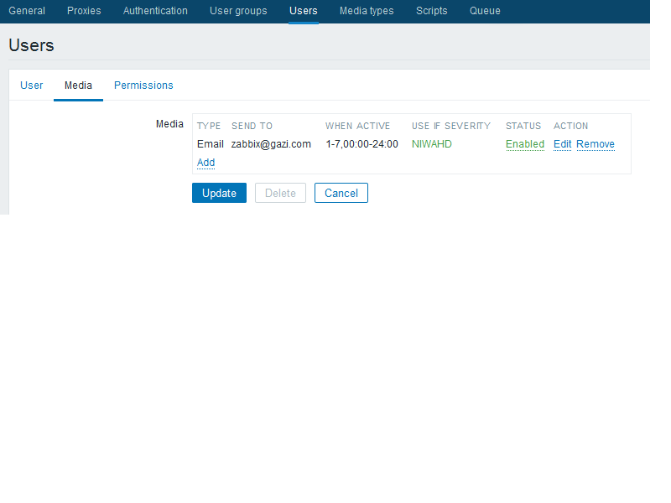
Task: Click the Email type cell
Action: (x=211, y=144)
